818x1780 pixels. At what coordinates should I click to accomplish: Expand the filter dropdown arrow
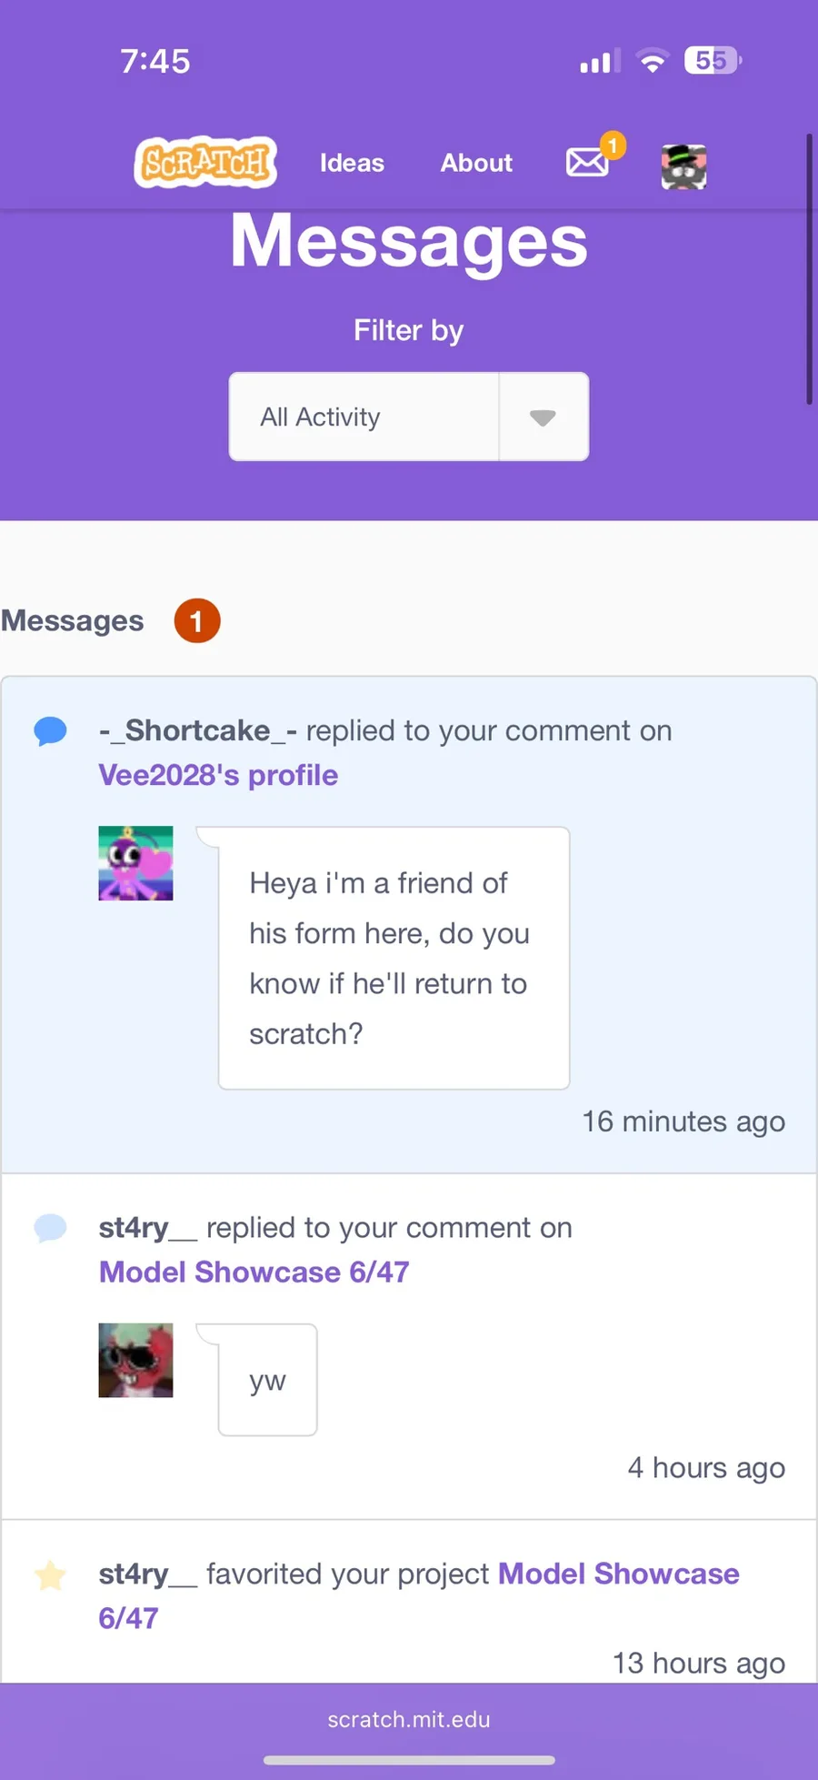tap(544, 417)
